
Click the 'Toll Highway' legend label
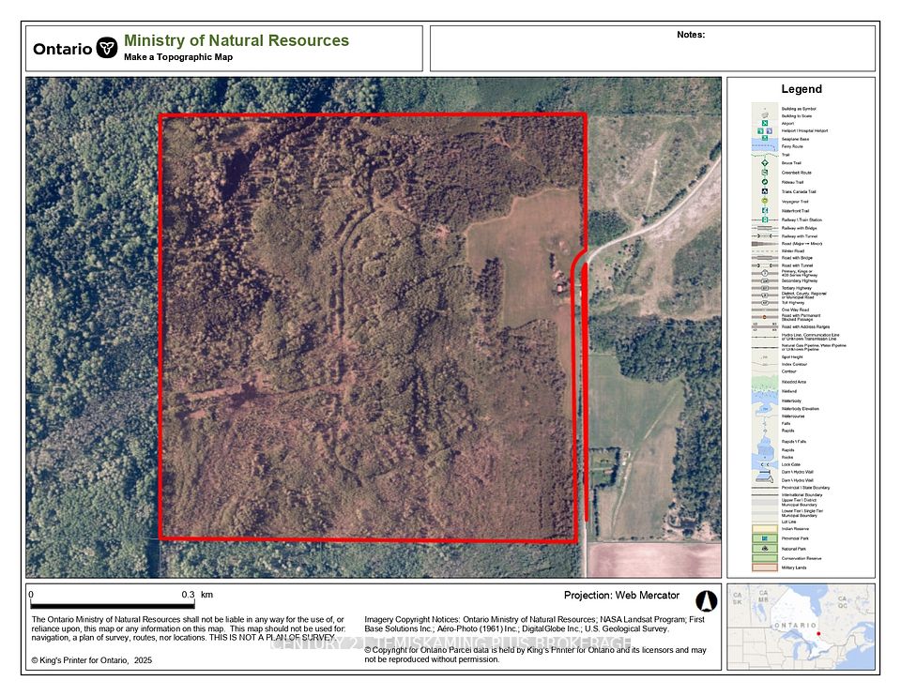point(793,303)
